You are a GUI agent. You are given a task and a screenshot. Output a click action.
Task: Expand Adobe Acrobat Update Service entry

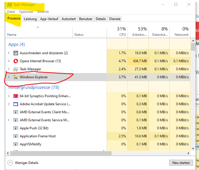pyautogui.click(x=9, y=104)
